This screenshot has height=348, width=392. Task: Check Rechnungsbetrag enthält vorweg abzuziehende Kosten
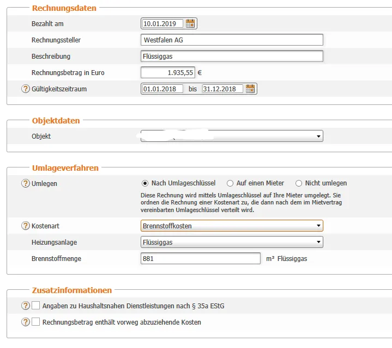36,322
